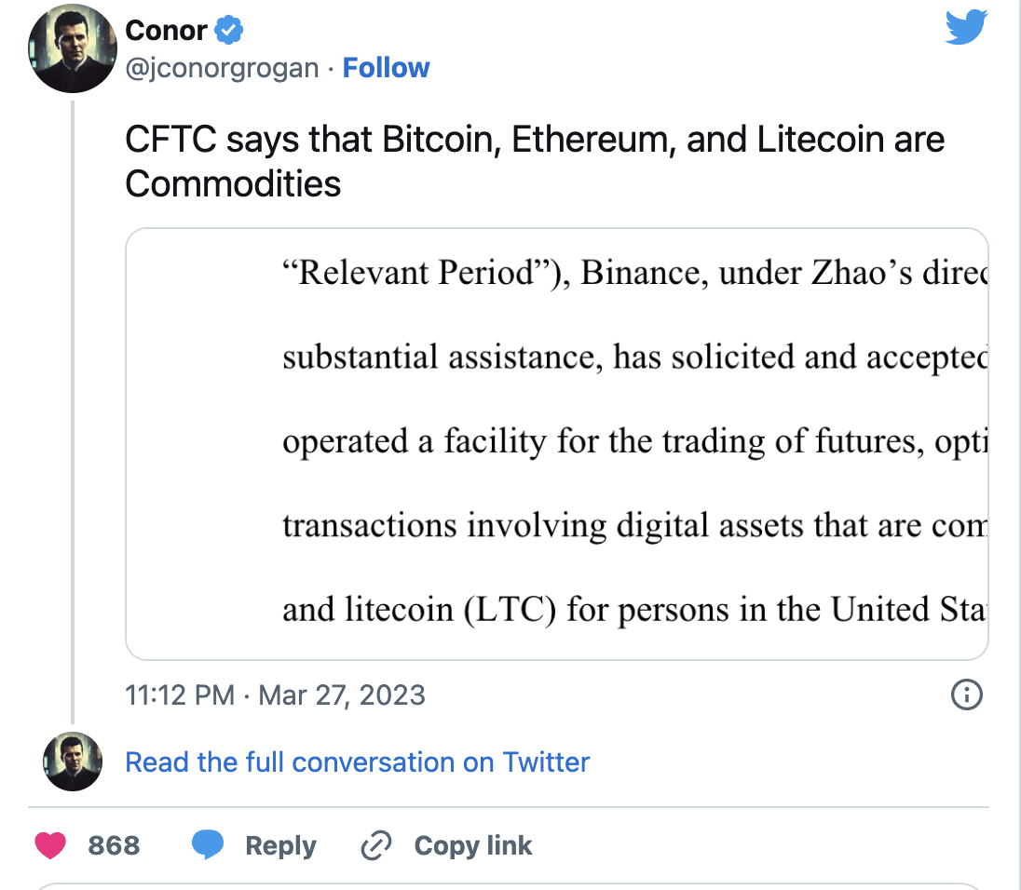Screen dimensions: 1021x890
Task: Click the smaller avatar beside the conversation link
Action: pos(72,762)
